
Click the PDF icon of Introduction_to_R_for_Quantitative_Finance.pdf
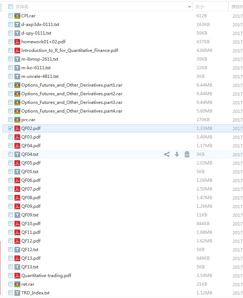coord(17,51)
